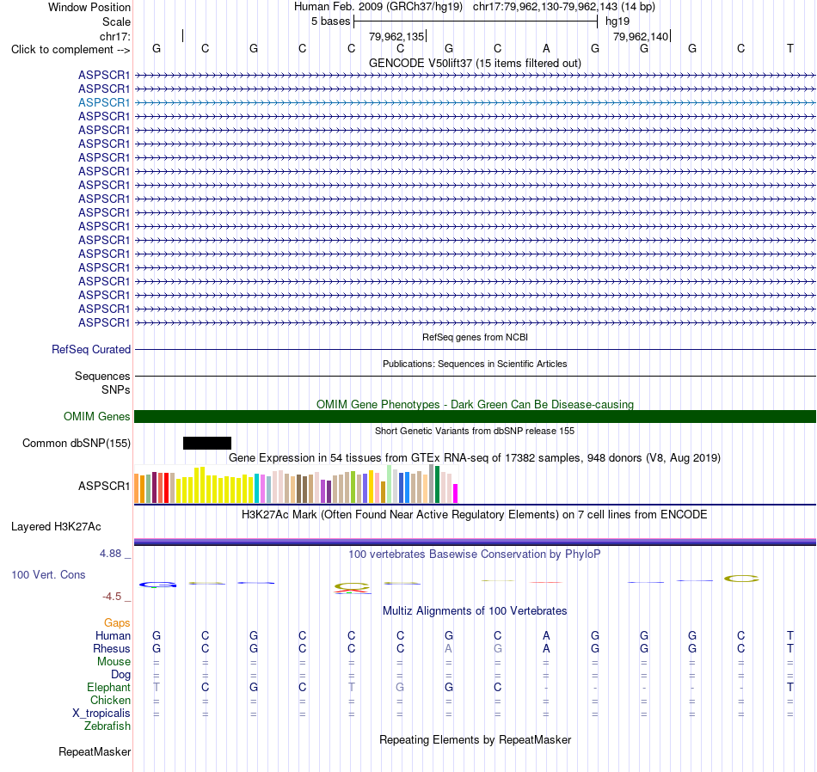
Task: Click the SNPs track label
Action: [x=116, y=389]
